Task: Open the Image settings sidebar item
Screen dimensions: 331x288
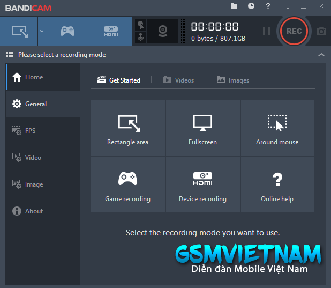Action: (43, 184)
